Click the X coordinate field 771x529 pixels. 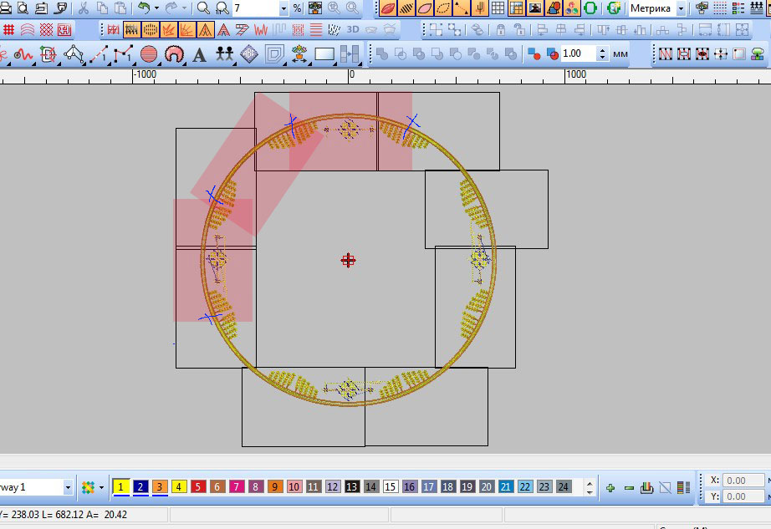point(744,481)
